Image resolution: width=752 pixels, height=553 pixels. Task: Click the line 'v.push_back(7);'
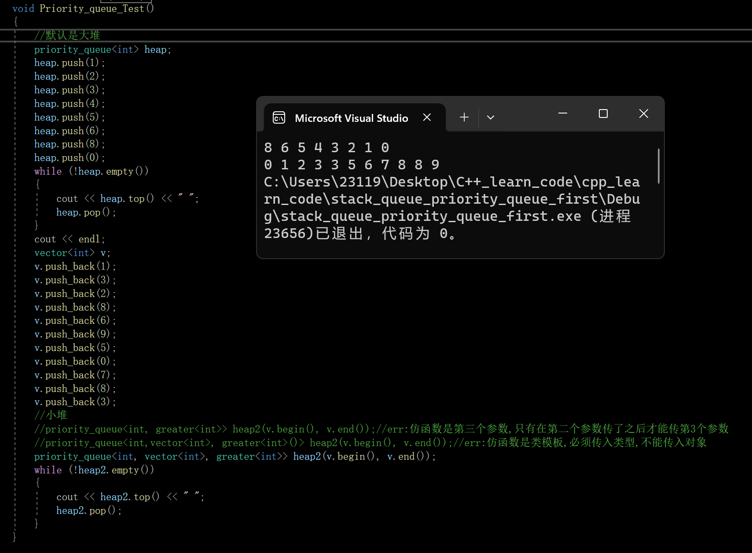(75, 375)
